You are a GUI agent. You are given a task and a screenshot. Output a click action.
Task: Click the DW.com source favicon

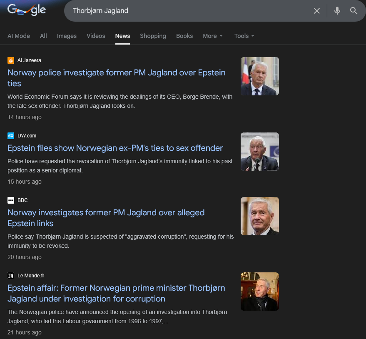point(11,136)
